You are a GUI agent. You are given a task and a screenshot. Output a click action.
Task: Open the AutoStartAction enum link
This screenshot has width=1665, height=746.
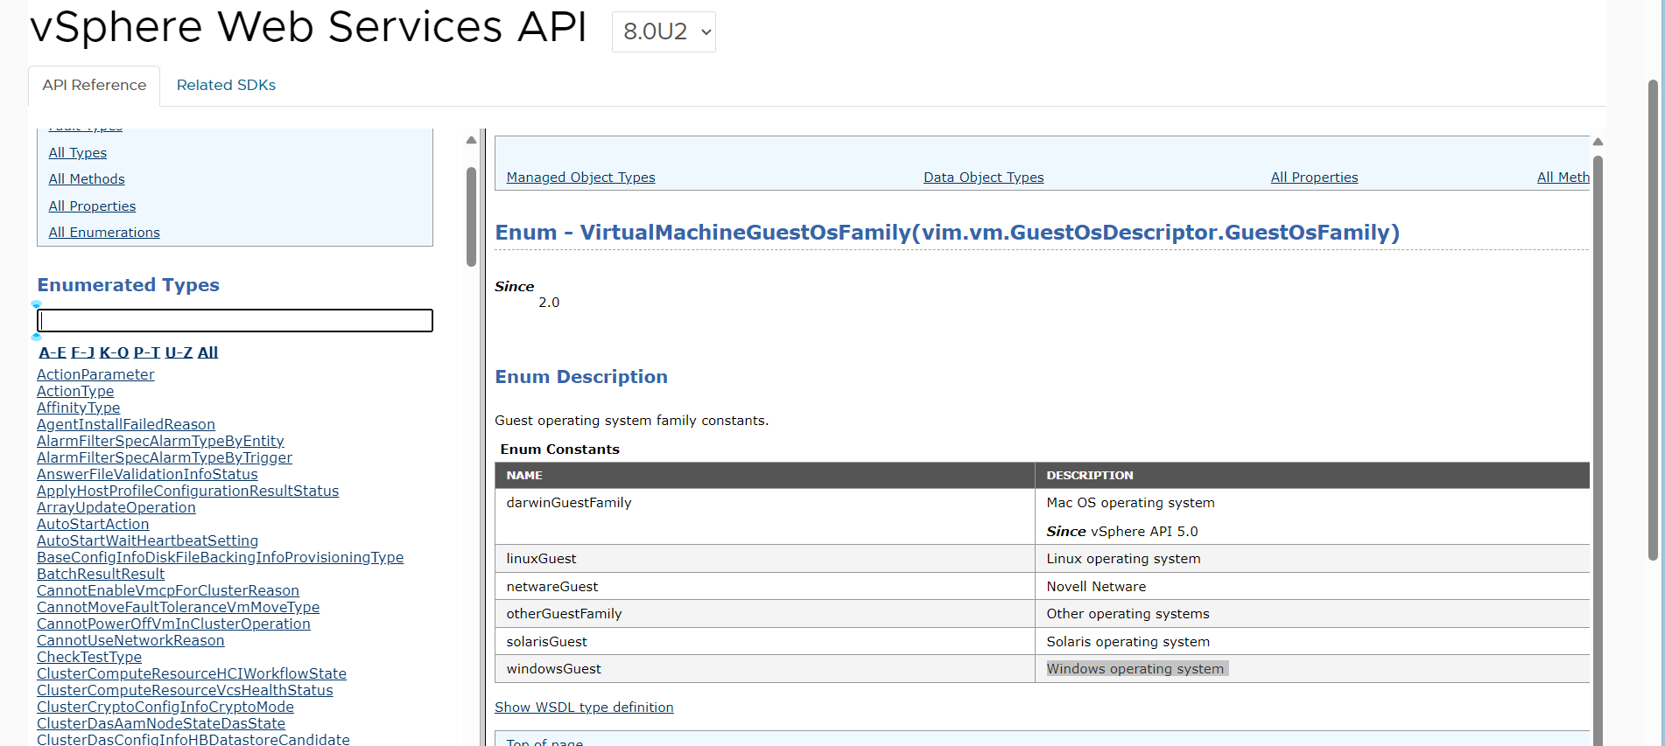coord(93,524)
